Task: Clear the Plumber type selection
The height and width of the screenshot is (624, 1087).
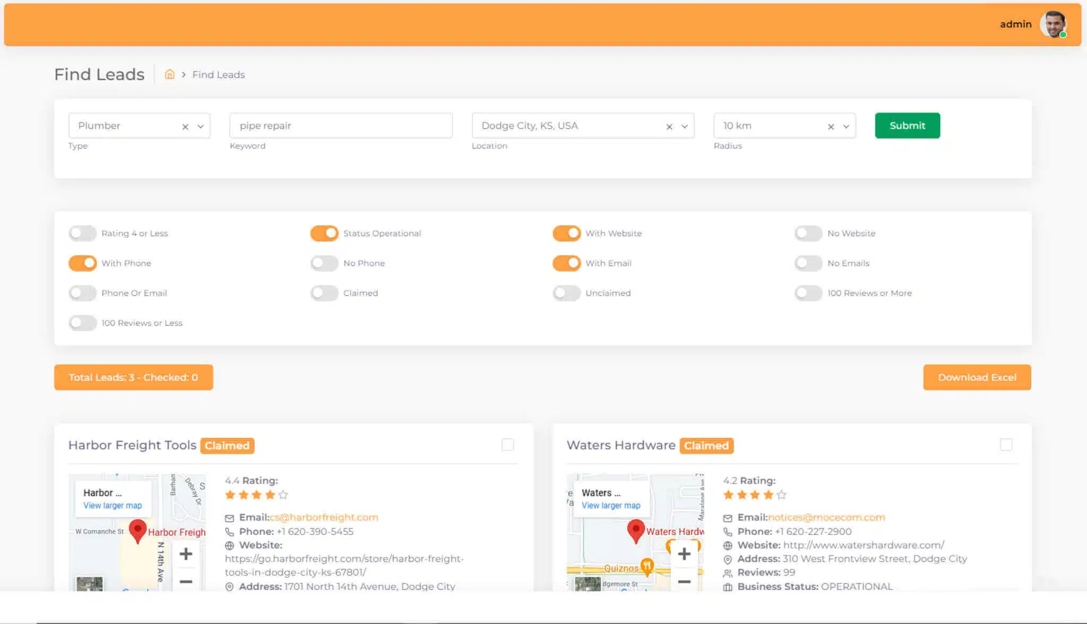Action: pyautogui.click(x=185, y=126)
